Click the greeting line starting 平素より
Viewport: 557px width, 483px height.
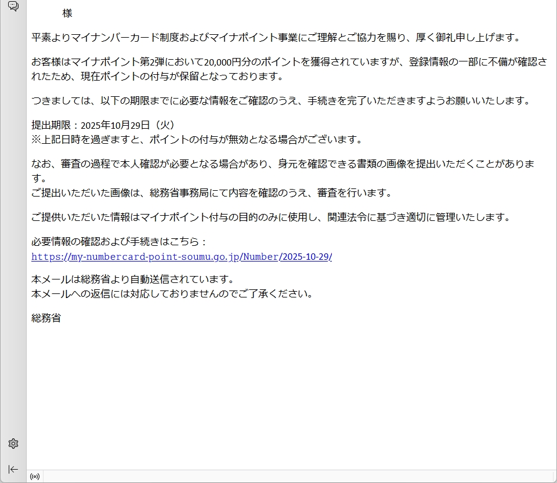(x=276, y=38)
